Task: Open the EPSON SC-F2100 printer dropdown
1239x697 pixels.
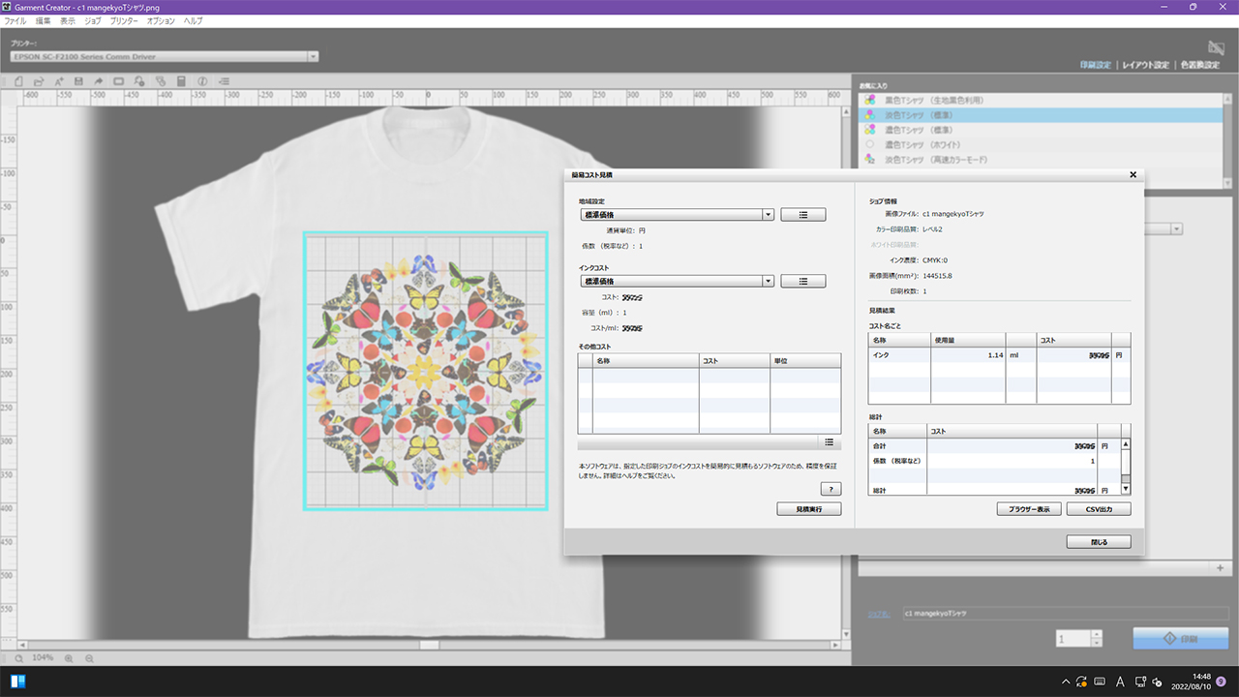Action: coord(313,56)
